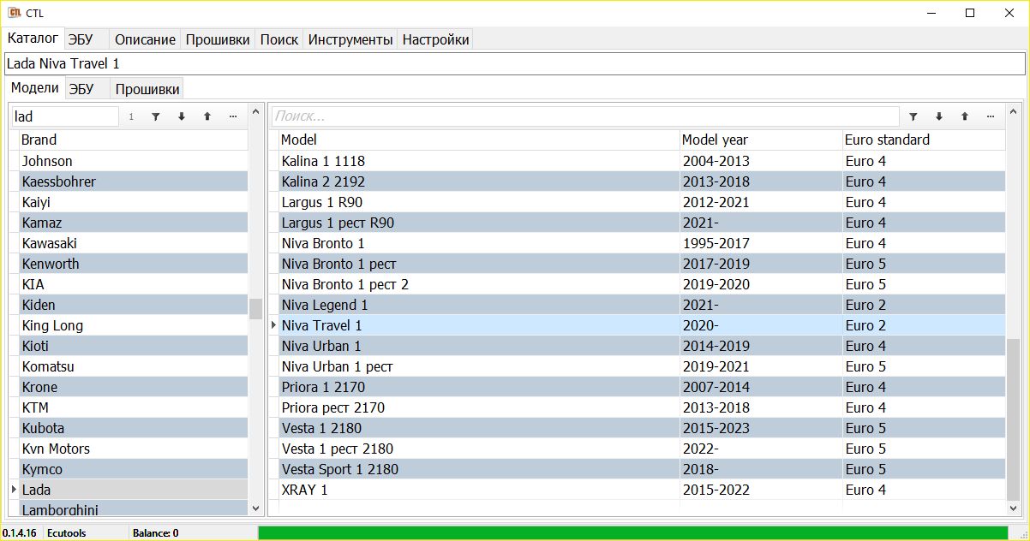Select the Kiden brand row

(134, 305)
